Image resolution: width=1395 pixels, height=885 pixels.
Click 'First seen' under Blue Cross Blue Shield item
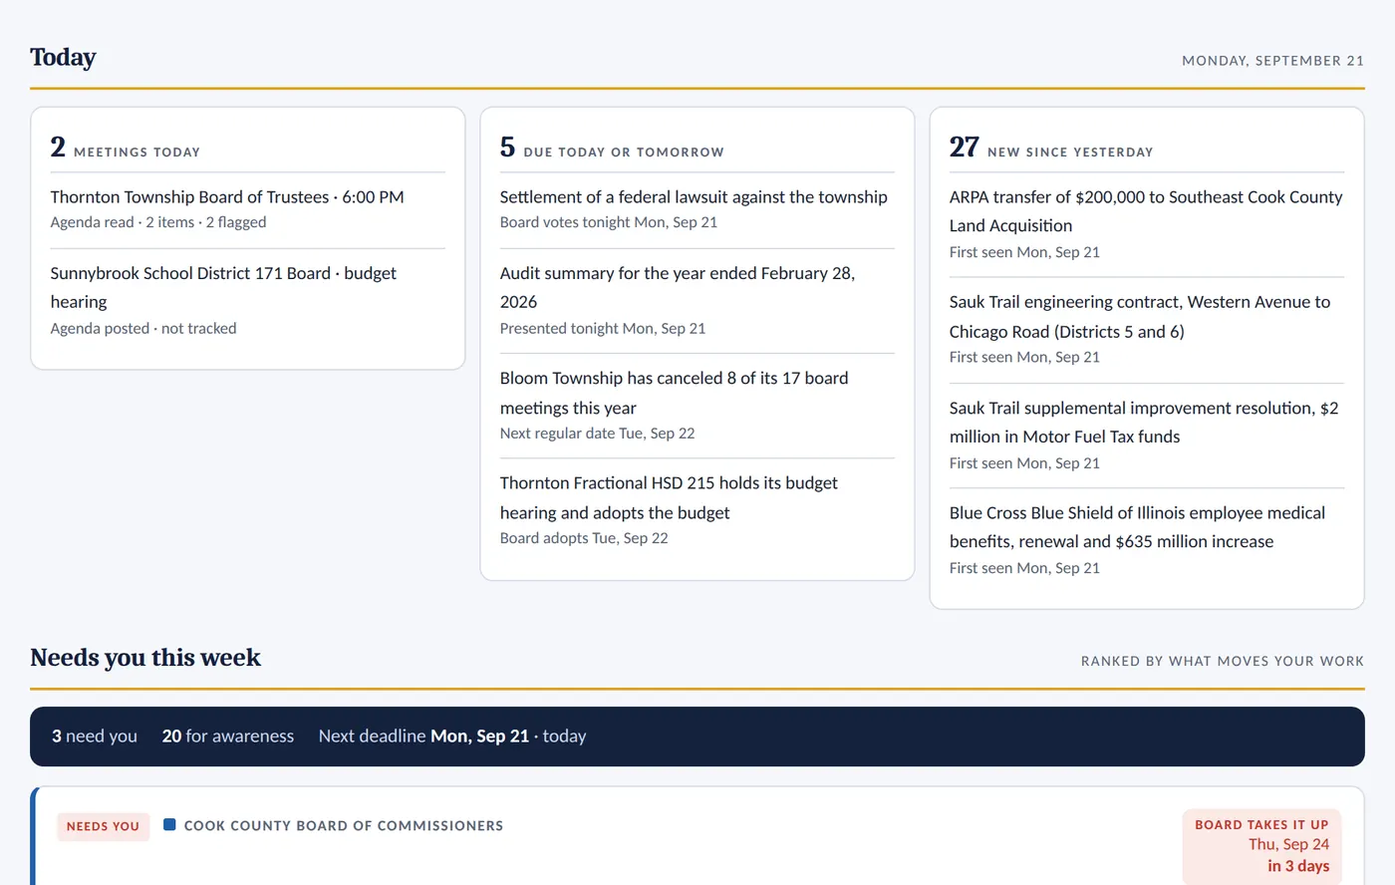(x=1024, y=568)
